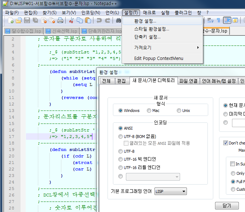
Task: Expand the 가져오기 submenu
Action: 162,48
